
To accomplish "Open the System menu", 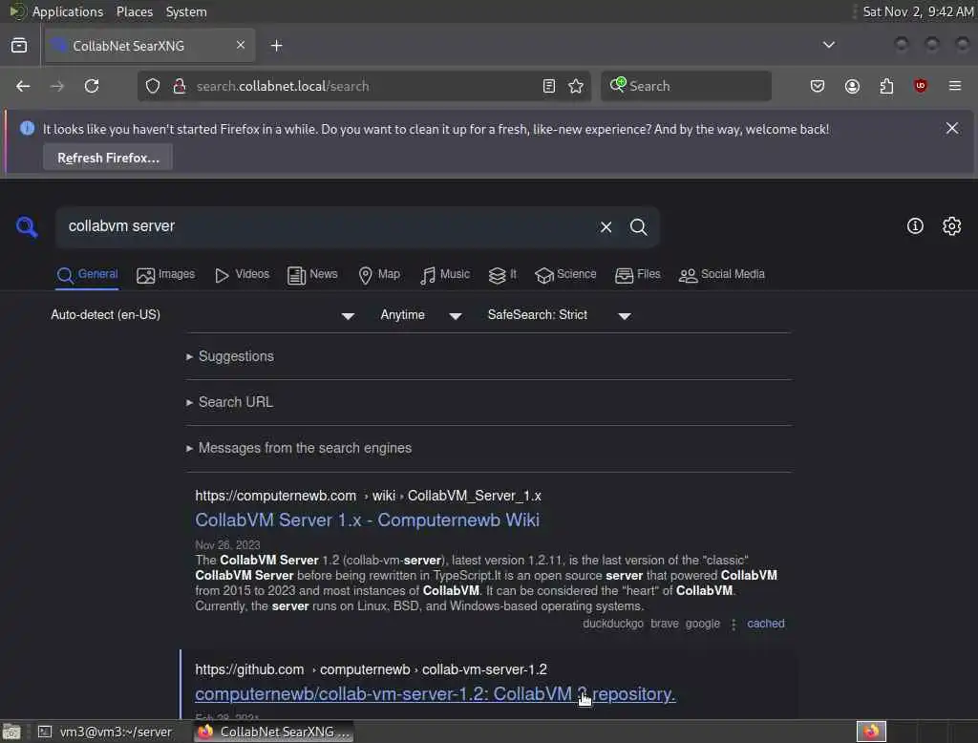I will [x=186, y=11].
